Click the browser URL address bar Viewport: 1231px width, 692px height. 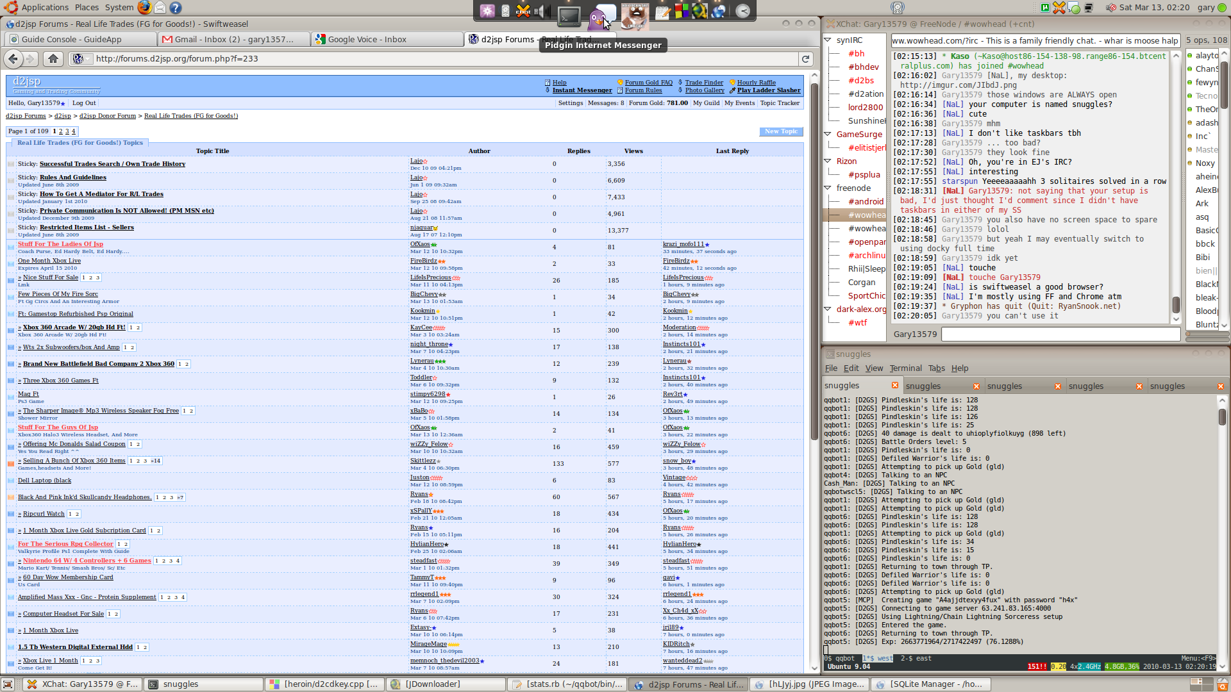[442, 59]
